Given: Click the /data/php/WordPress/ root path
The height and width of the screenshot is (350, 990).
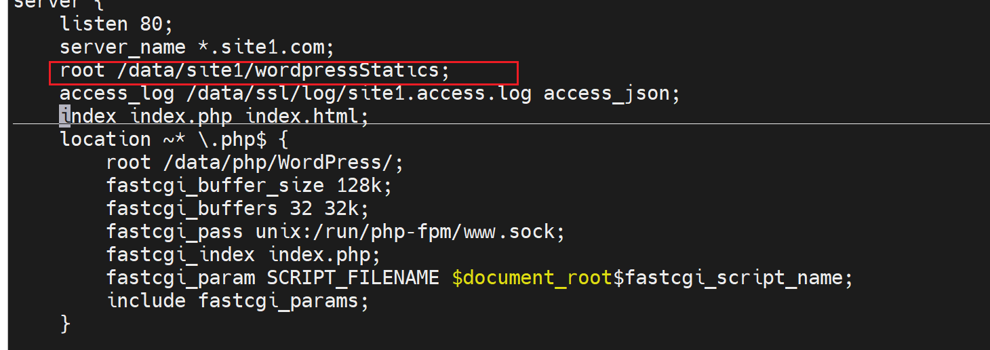Looking at the screenshot, I should [283, 163].
